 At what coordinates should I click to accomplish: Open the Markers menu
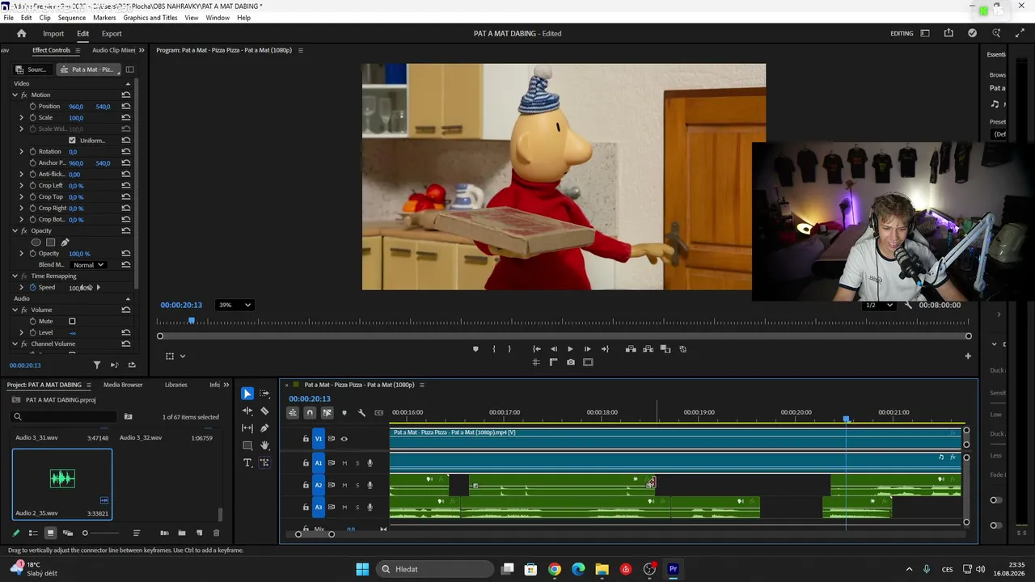104,18
